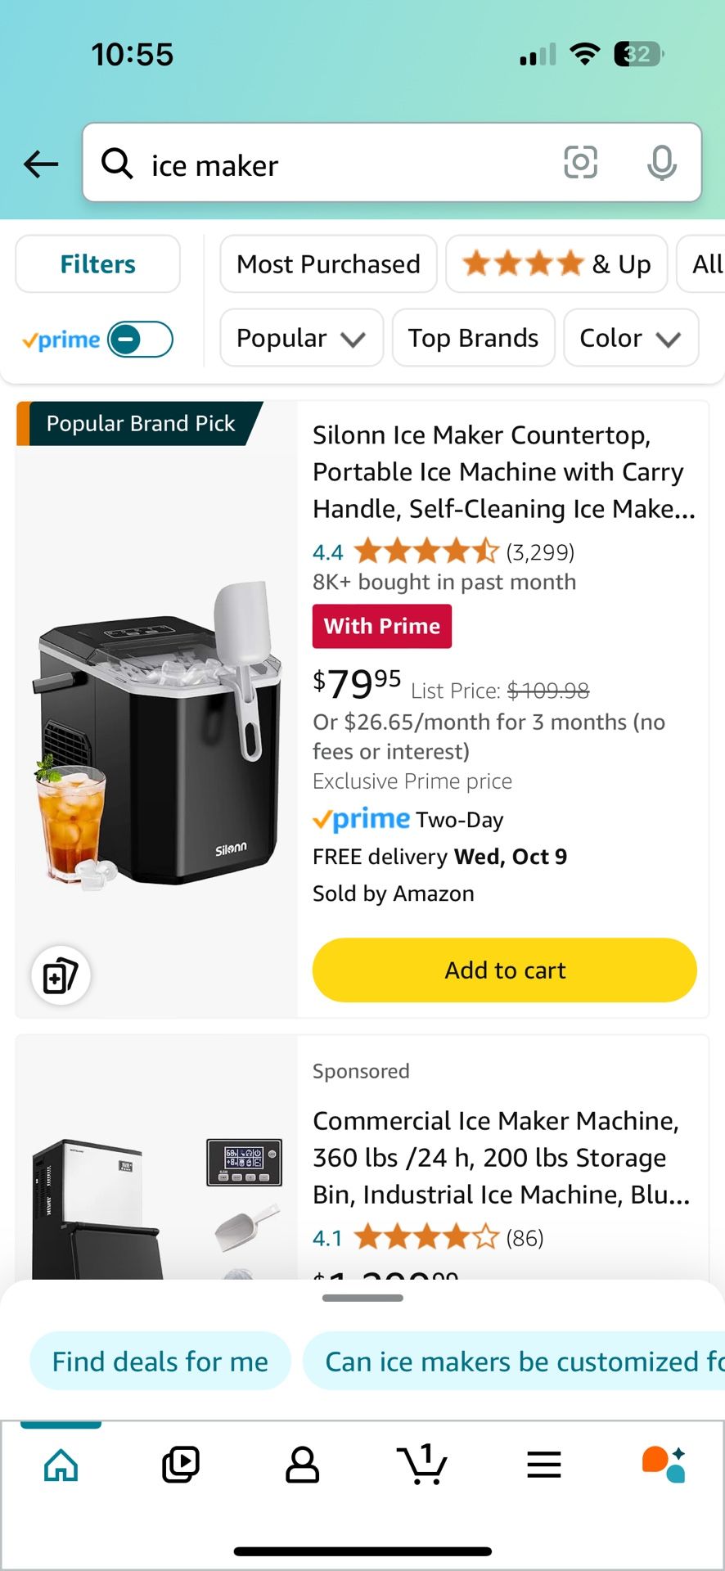Open the hamburger menu icon
The height and width of the screenshot is (1571, 725).
point(544,1464)
